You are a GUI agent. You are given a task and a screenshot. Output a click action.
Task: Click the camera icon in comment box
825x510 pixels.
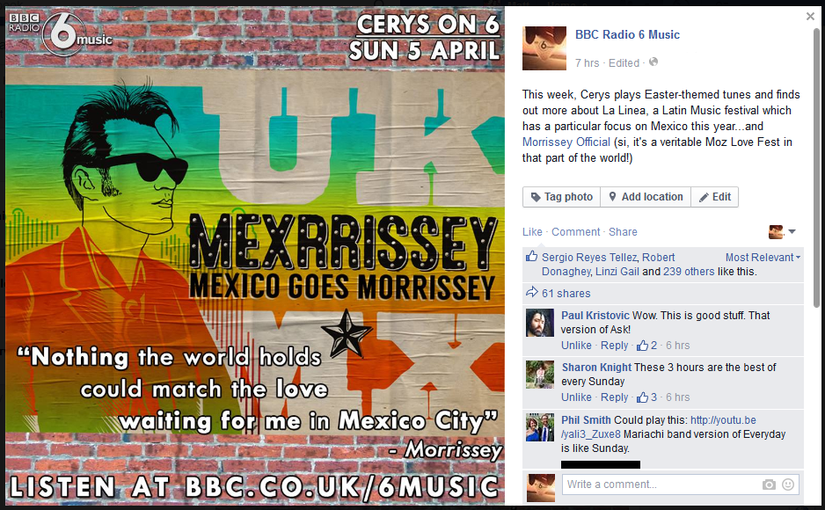pos(769,484)
